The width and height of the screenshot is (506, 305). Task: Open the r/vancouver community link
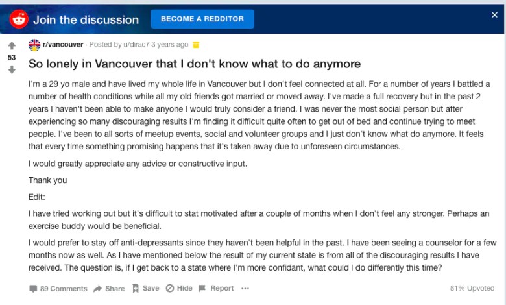tap(63, 45)
